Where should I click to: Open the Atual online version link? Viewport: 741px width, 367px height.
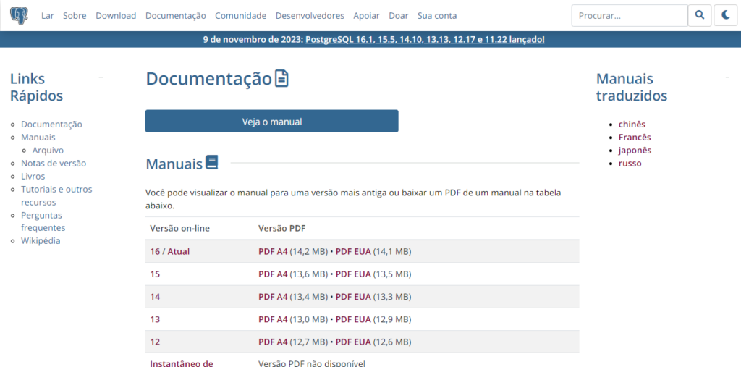[178, 251]
